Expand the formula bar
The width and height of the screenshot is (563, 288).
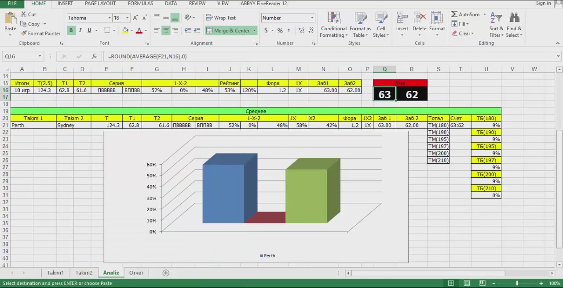click(559, 56)
